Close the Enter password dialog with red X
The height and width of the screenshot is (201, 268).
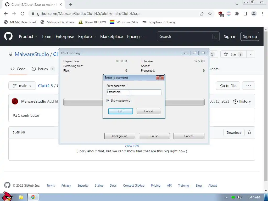160,77
